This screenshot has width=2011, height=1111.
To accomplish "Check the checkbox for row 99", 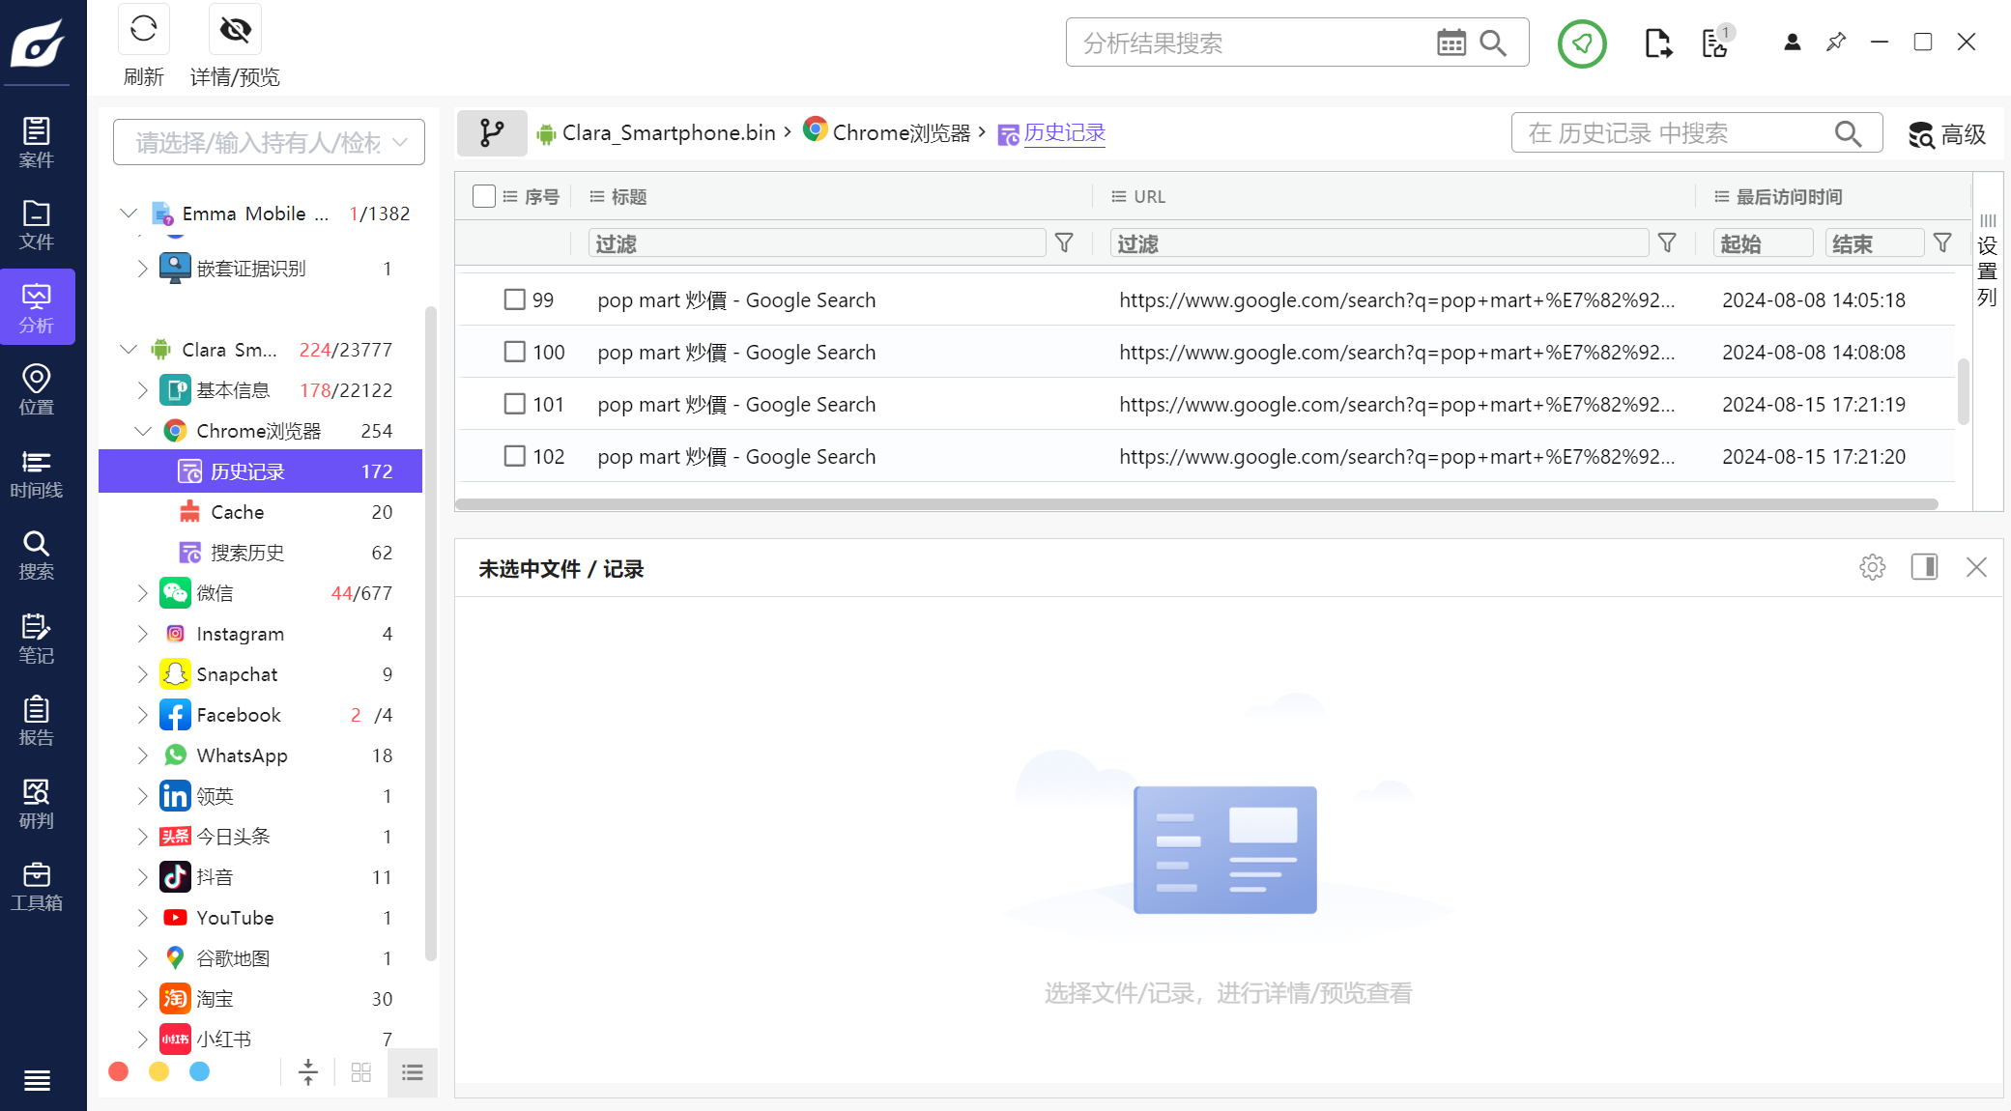I will (514, 299).
